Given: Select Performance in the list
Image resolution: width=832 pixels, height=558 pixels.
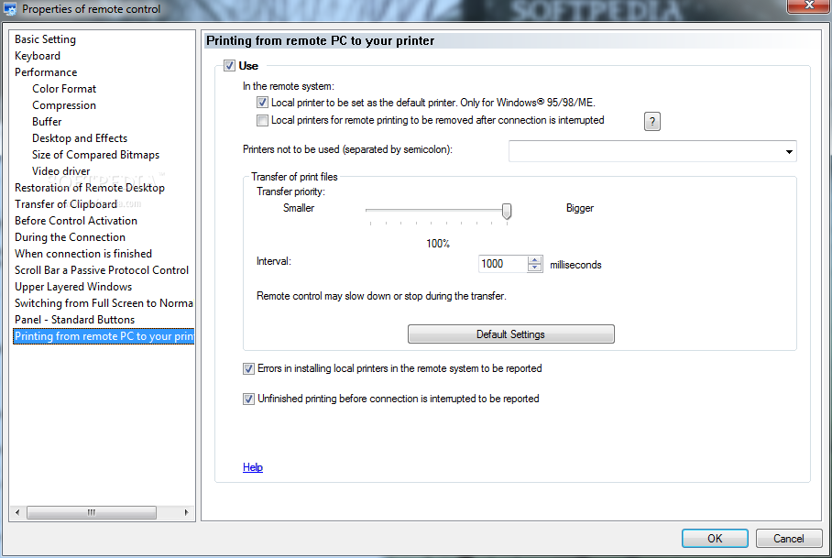Looking at the screenshot, I should pyautogui.click(x=46, y=72).
